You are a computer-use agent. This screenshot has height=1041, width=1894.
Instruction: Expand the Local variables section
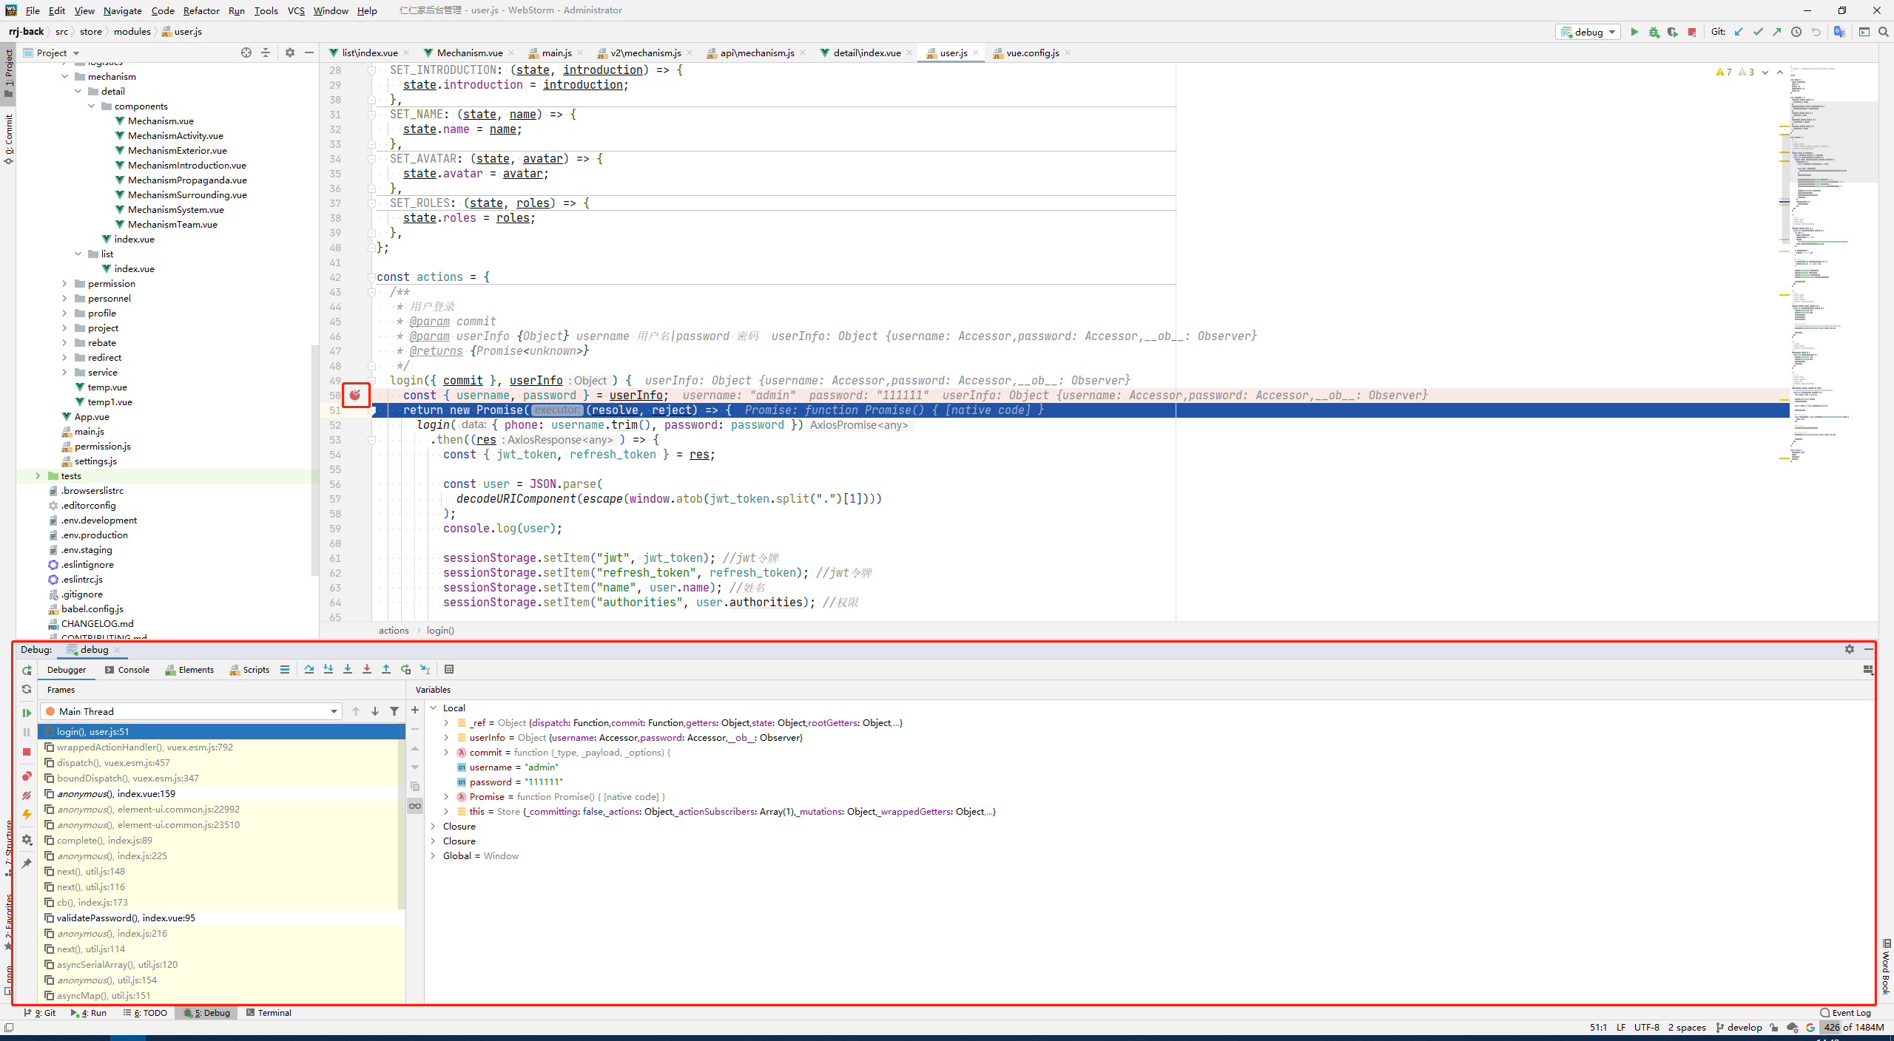(x=435, y=708)
